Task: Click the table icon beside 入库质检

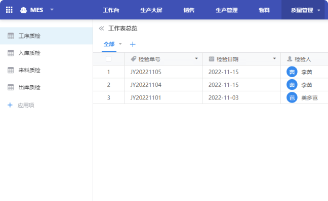Action: click(x=11, y=53)
